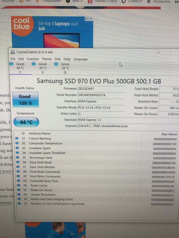Click the 44 °C temperature button

[x=26, y=122]
